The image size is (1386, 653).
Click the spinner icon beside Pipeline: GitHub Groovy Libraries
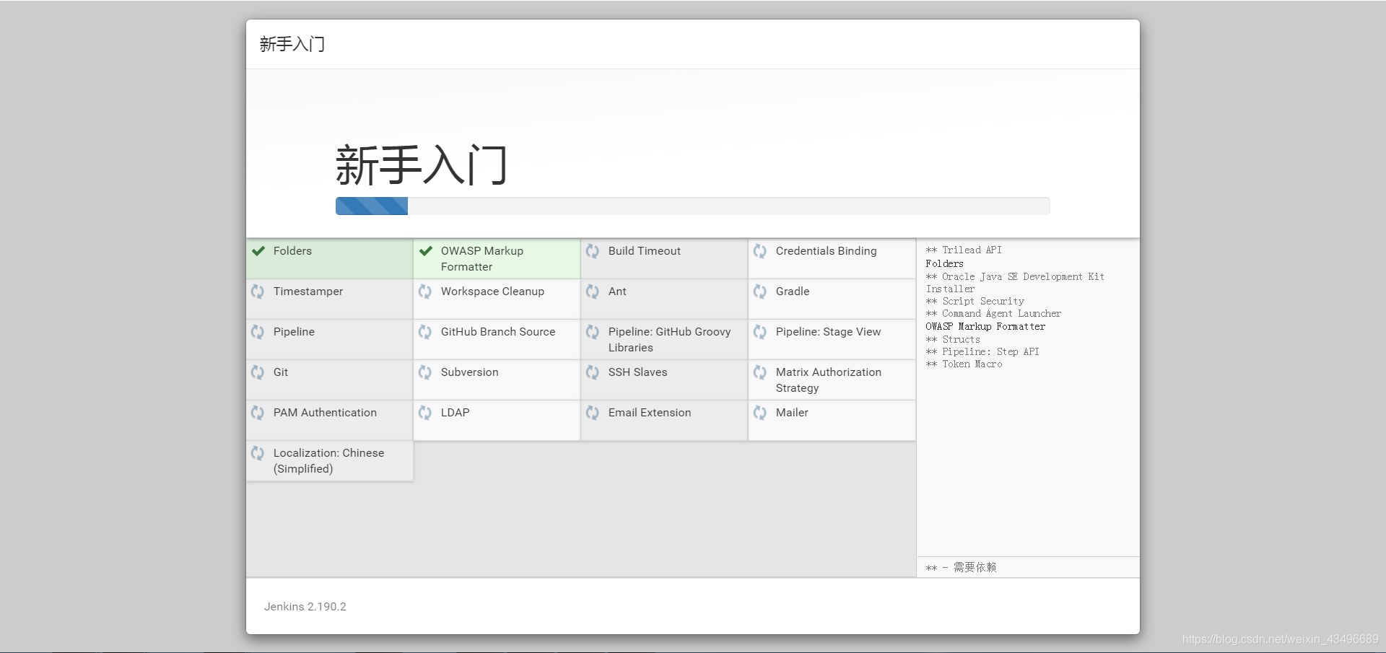tap(593, 332)
